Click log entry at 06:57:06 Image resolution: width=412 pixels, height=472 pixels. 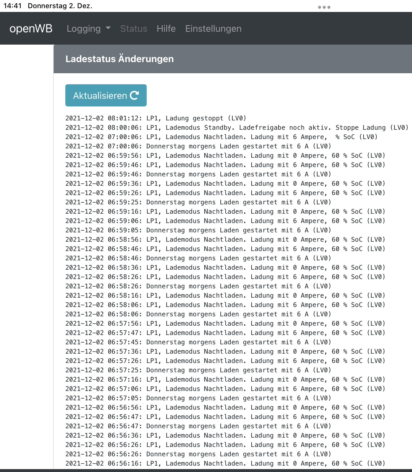(225, 389)
